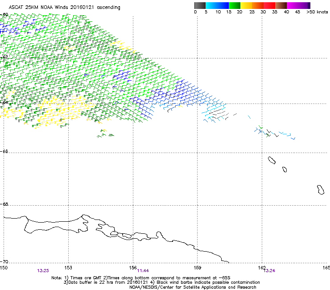Screen dimensions: 330x290
Task: Click the '0' label under the color legend
Action: coord(195,12)
